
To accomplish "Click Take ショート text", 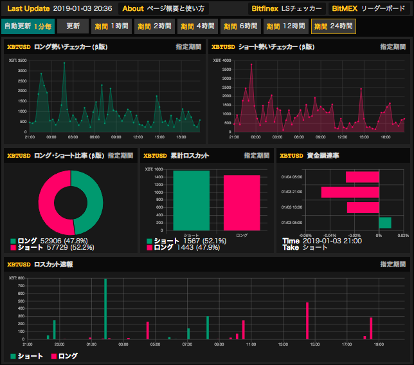I will [305, 247].
